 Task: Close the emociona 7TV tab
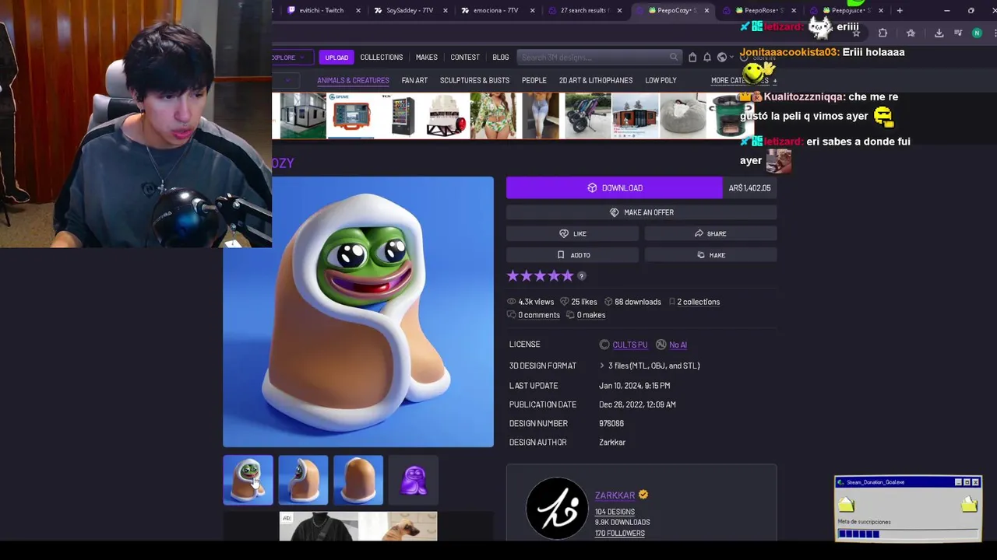534,10
